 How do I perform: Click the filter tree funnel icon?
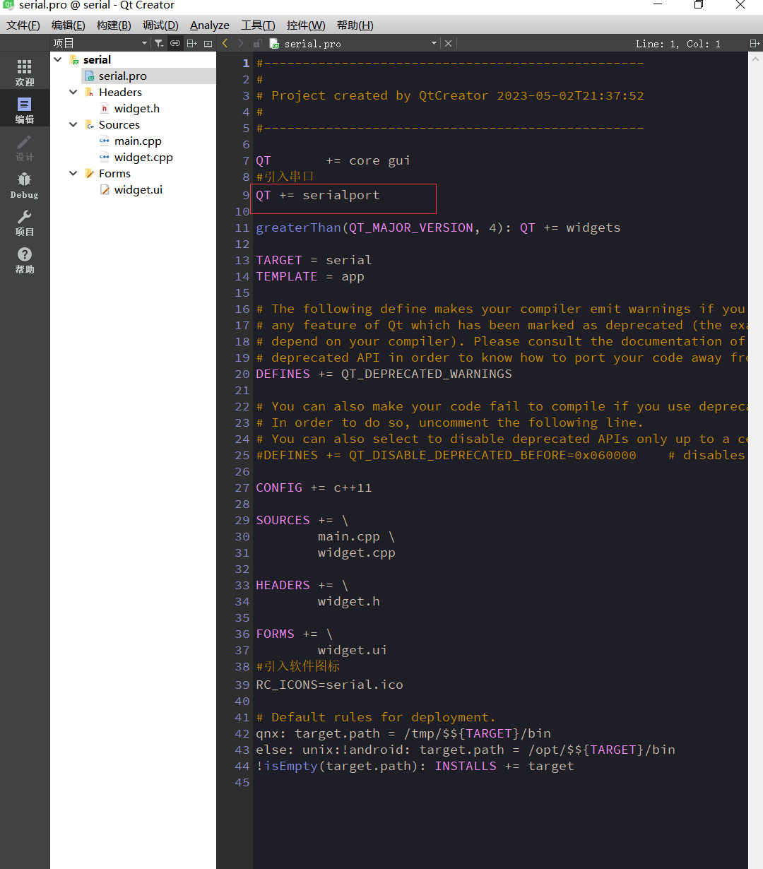point(159,44)
